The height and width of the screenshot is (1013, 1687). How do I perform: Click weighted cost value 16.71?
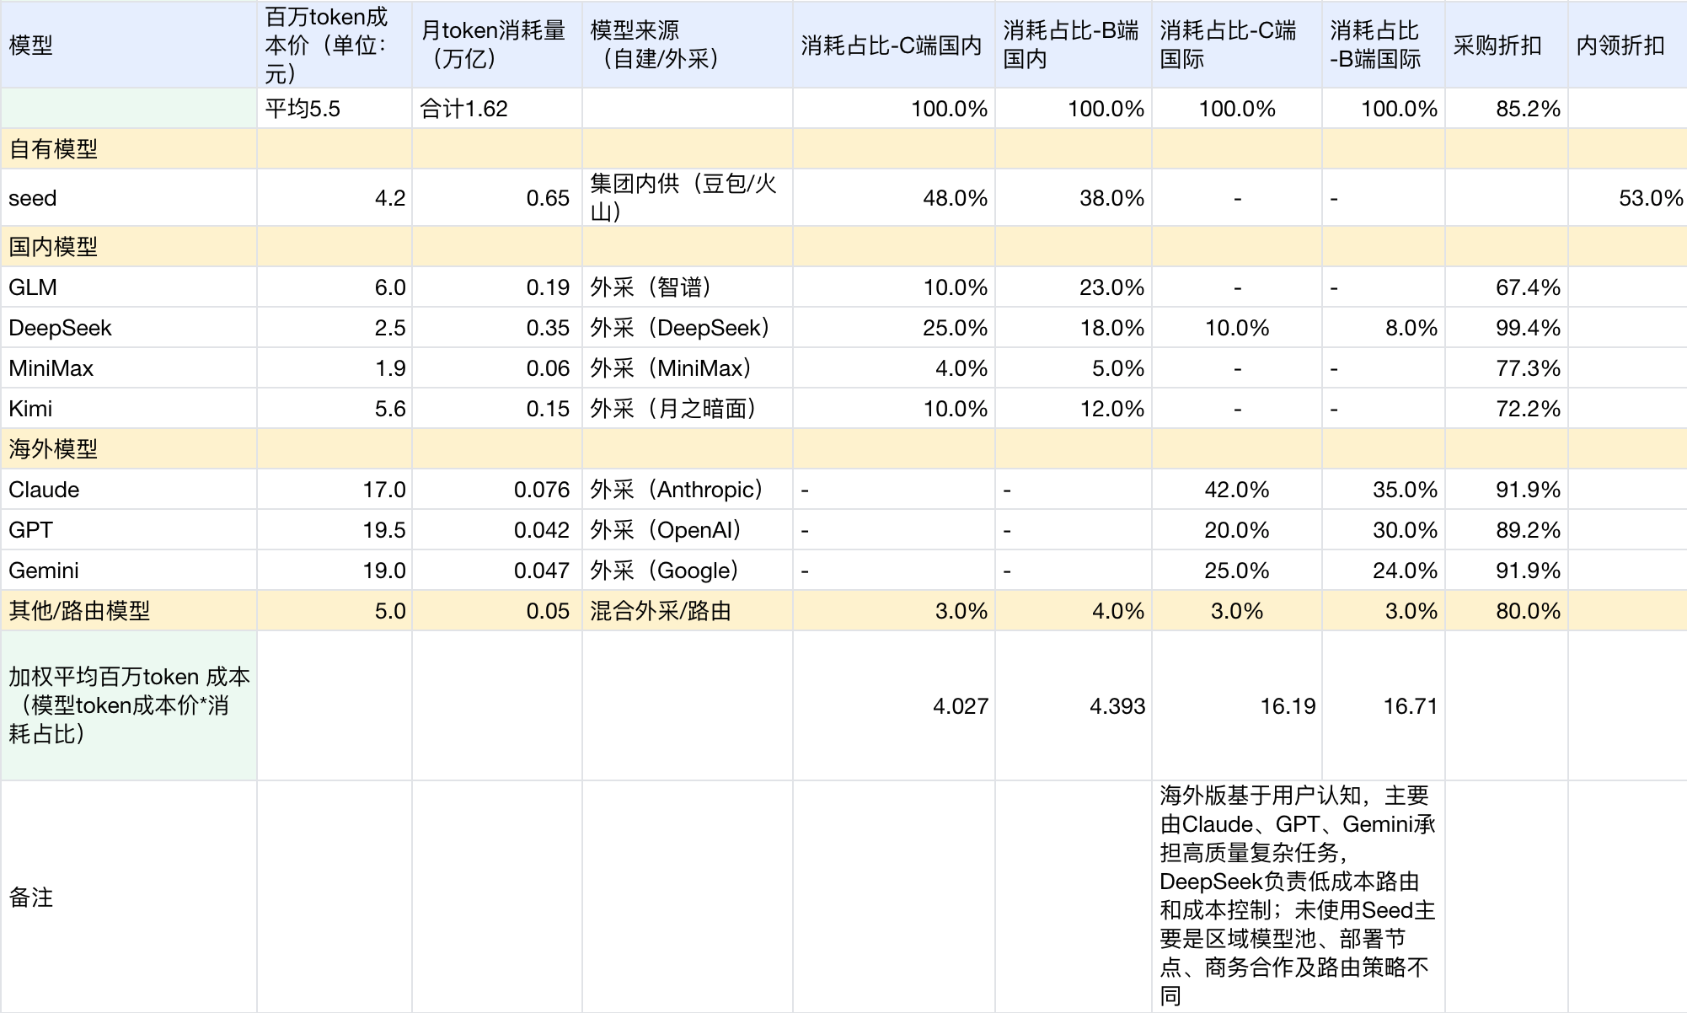[1384, 705]
